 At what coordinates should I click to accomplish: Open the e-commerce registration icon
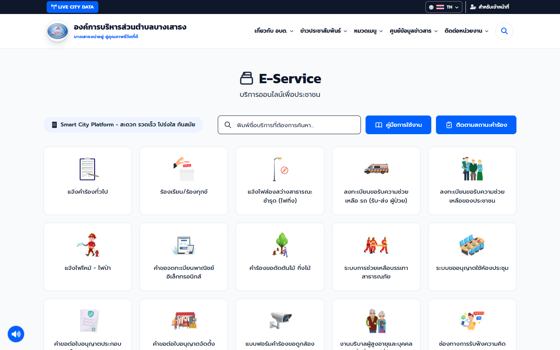point(184,245)
